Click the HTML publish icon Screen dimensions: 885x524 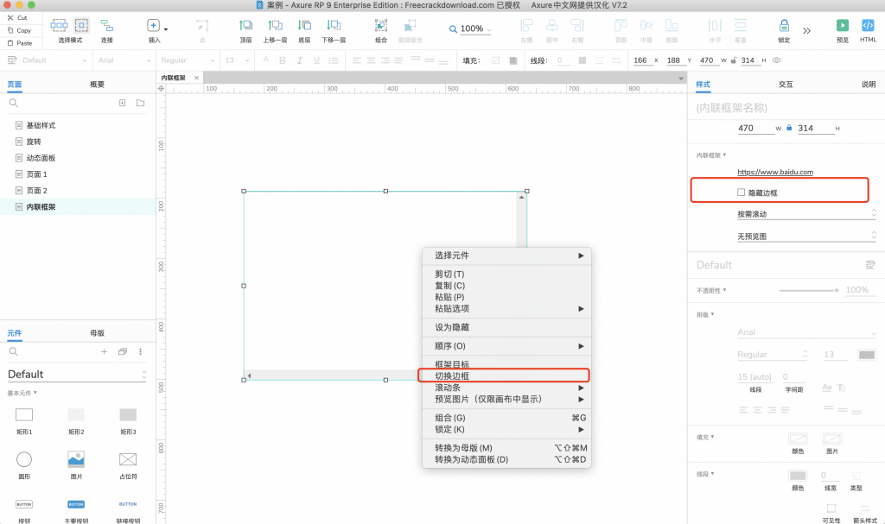[x=868, y=26]
